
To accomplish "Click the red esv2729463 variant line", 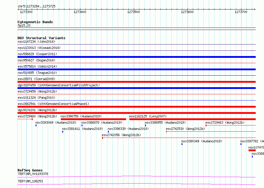I will coord(231,125).
